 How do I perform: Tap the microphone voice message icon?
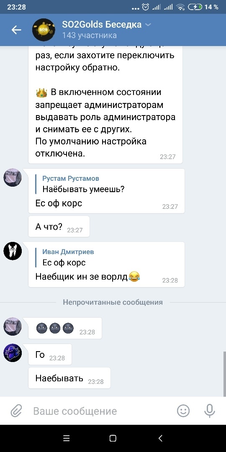coord(210,411)
